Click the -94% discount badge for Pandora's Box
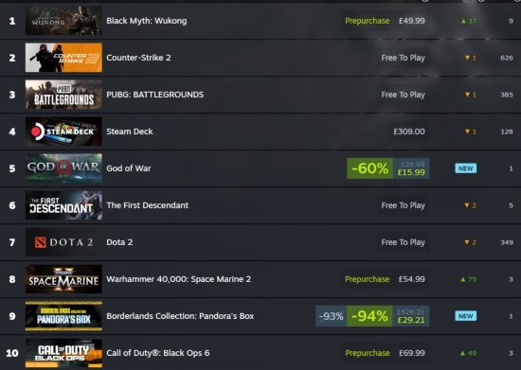The width and height of the screenshot is (521, 370). coord(369,316)
